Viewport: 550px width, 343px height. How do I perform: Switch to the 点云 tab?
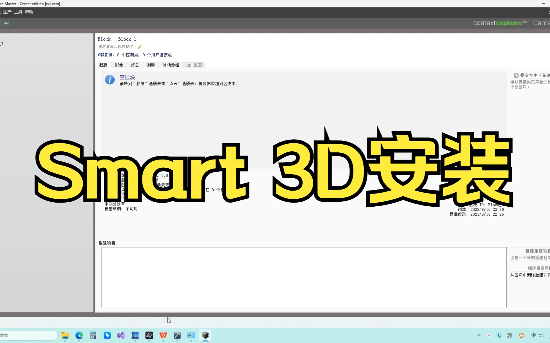tap(135, 65)
